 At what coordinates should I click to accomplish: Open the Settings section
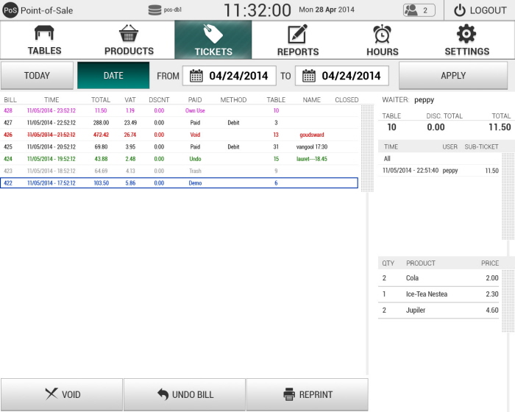click(466, 40)
